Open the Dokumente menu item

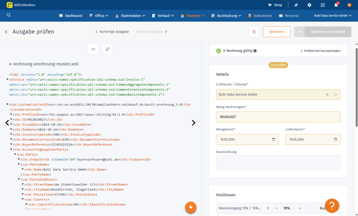tap(260, 16)
